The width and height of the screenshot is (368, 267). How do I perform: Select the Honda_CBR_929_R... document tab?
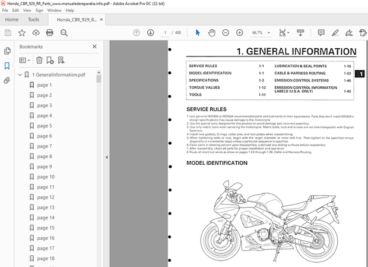click(x=77, y=20)
